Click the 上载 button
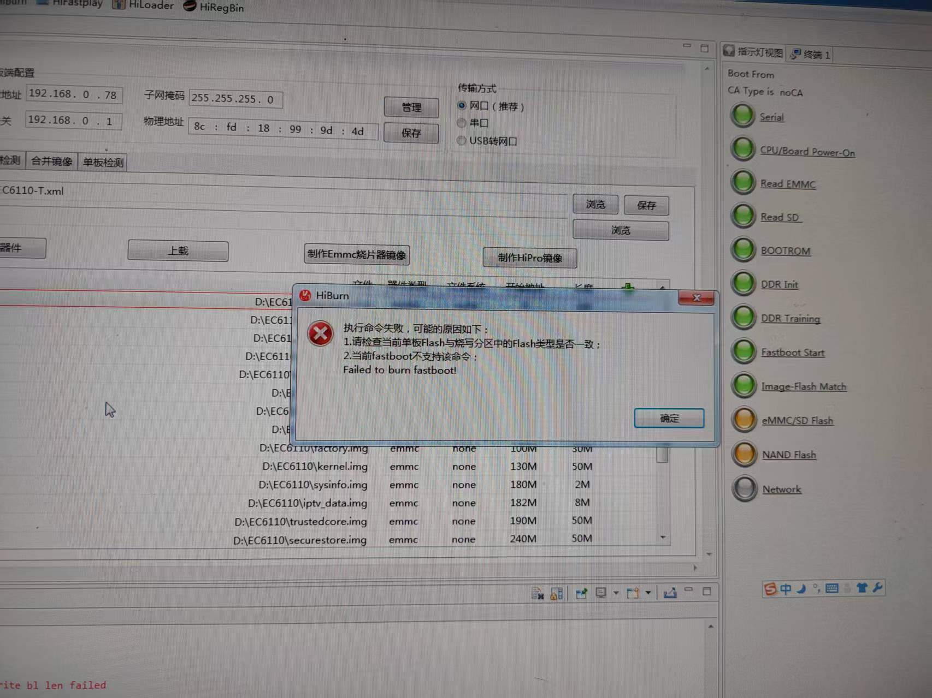This screenshot has height=698, width=932. tap(178, 251)
